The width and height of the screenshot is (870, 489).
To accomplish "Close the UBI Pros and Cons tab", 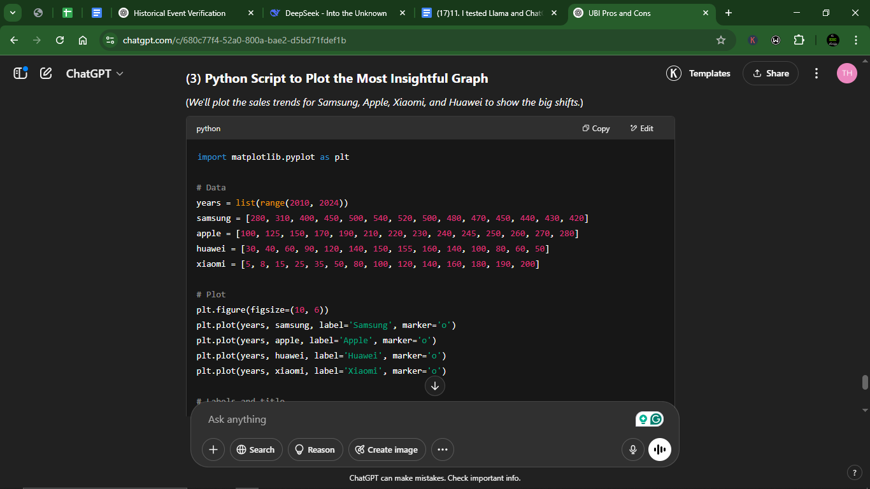I will 706,13.
